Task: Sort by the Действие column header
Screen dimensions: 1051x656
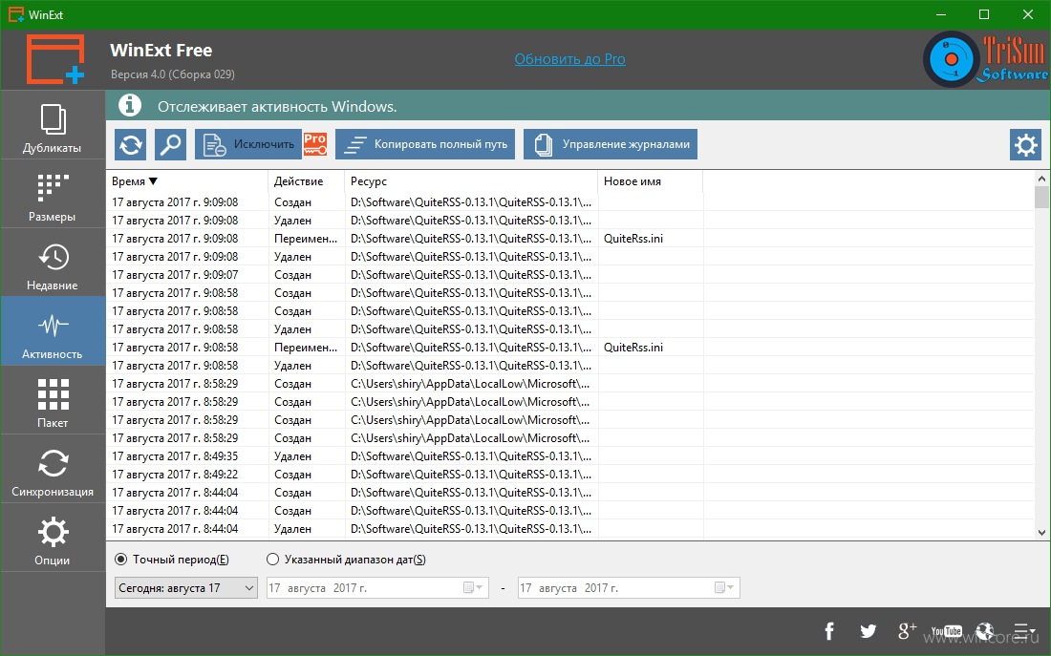Action: pyautogui.click(x=307, y=180)
